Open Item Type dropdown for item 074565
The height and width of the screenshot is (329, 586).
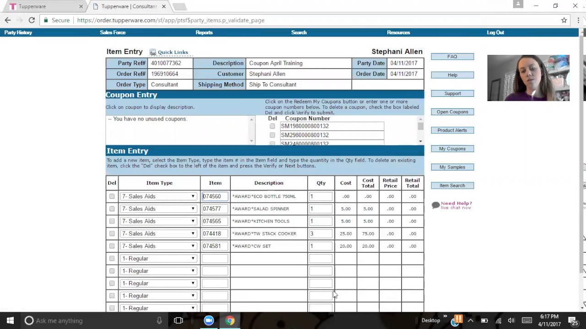tap(158, 221)
